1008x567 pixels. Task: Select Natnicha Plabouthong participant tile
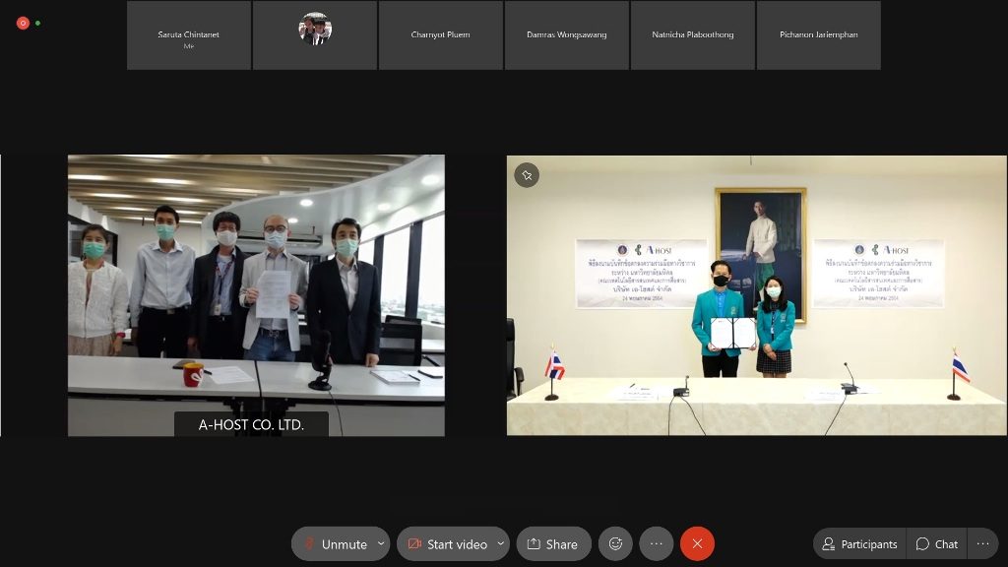(x=692, y=35)
